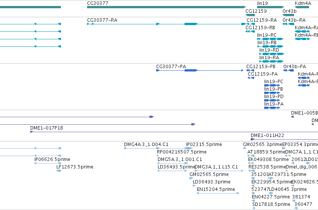Select EST LP12673.5prime

[x=59, y=171]
